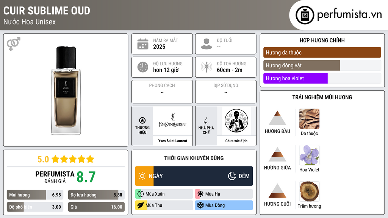Image resolution: width=388 pixels, height=218 pixels.
Task: Click the Dịp sử dụng occasion card
Action: coord(226,92)
